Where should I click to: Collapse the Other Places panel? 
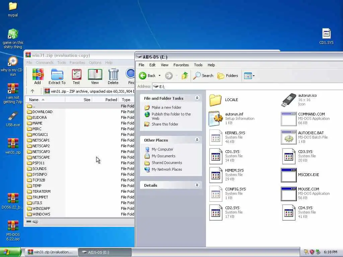coord(197,140)
